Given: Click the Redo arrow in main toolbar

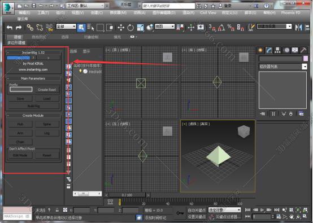Looking at the screenshot, I should 19,27.
